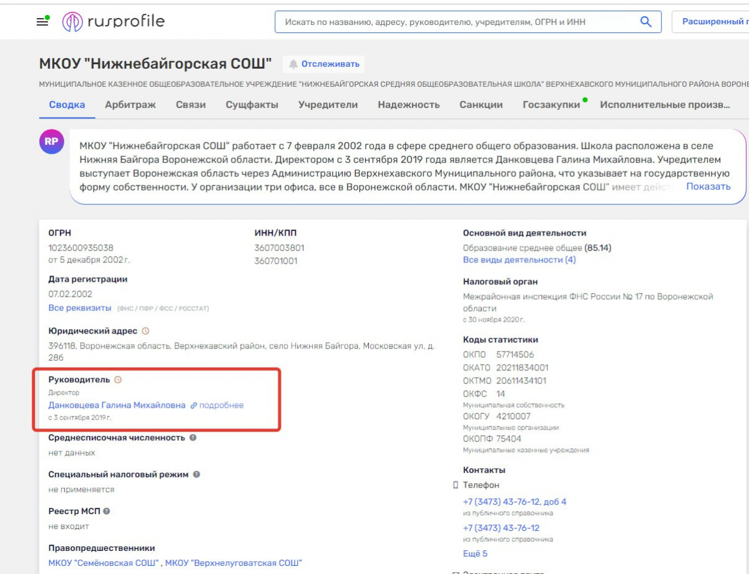This screenshot has height=574, width=749.
Task: Open the Расширенный search button
Action: (710, 22)
